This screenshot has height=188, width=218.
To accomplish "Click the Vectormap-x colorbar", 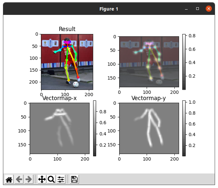I will click(94, 128).
